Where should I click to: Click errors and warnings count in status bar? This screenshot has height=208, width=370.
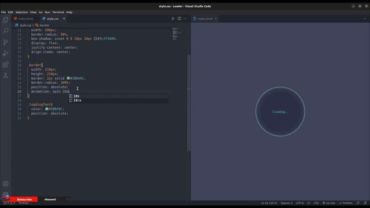click(x=9, y=203)
